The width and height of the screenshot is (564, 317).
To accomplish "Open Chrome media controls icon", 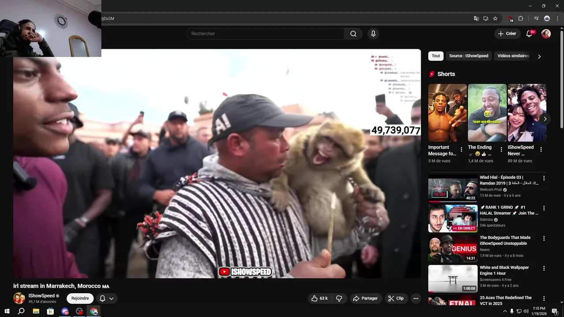I will (536, 18).
